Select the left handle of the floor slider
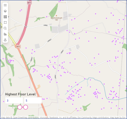Screen dimensions: 127x119 [x=20, y=107]
